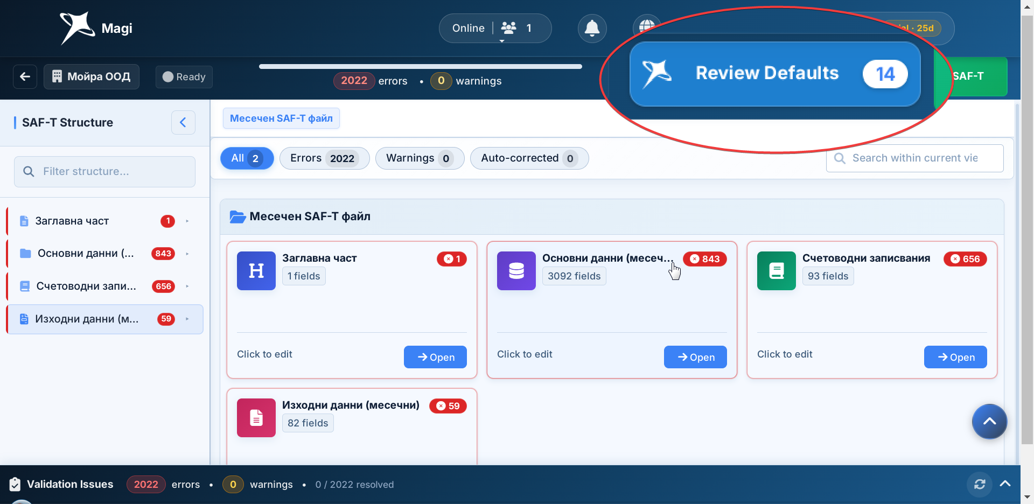Expand the Счетоводни запи... tree node

(x=187, y=286)
